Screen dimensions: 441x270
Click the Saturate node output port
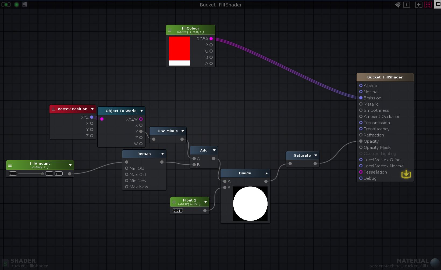315,164
